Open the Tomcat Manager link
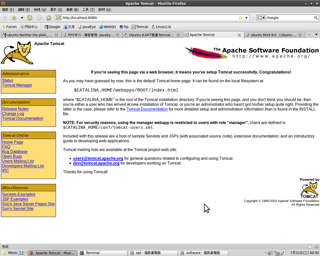Viewport: 320px width, 256px height. (17, 85)
